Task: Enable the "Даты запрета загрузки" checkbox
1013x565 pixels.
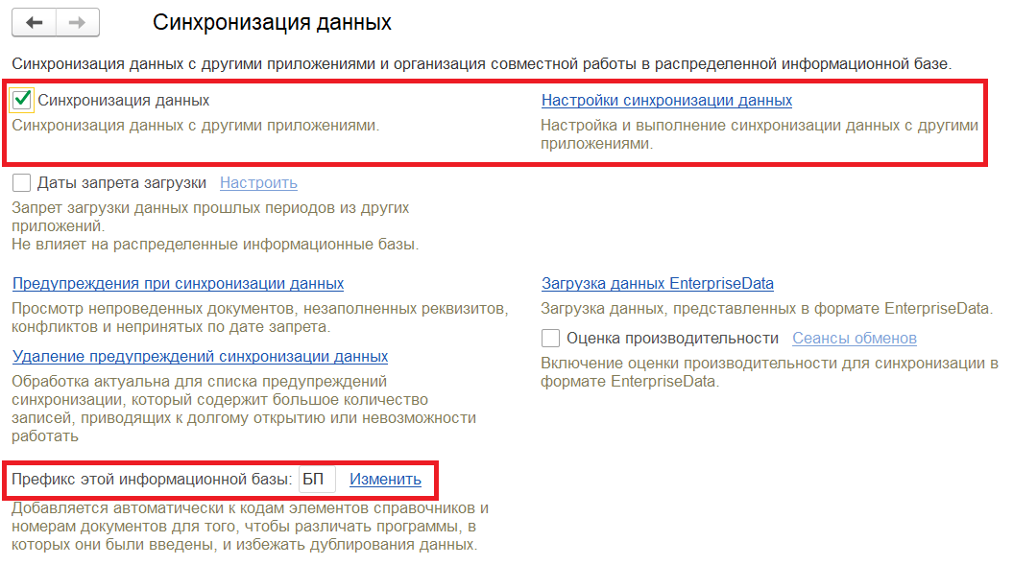Action: 21,180
